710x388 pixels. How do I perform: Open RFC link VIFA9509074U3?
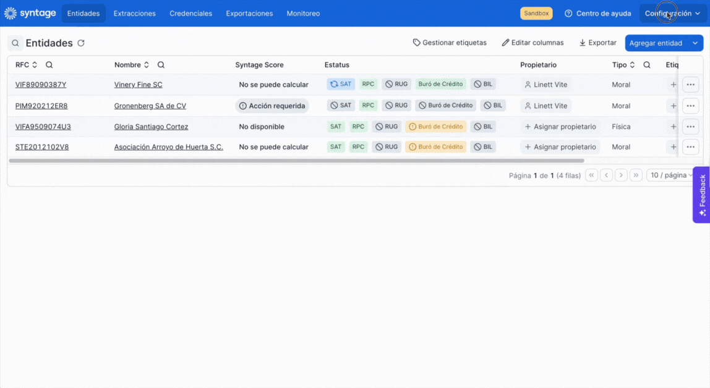pyautogui.click(x=43, y=127)
